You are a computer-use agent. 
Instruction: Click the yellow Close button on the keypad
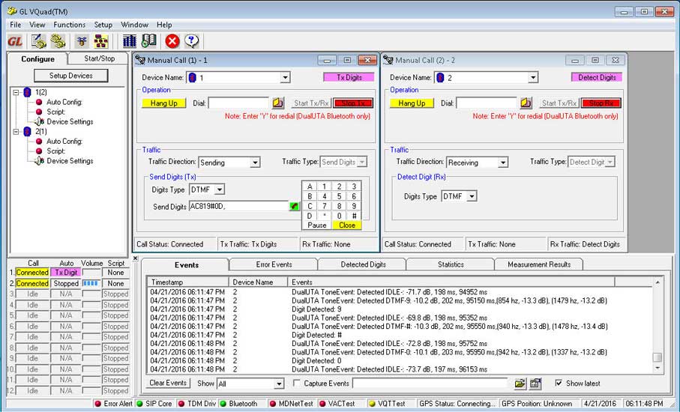click(x=347, y=225)
